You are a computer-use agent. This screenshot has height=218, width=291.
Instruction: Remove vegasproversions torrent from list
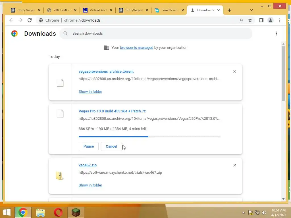pyautogui.click(x=234, y=72)
